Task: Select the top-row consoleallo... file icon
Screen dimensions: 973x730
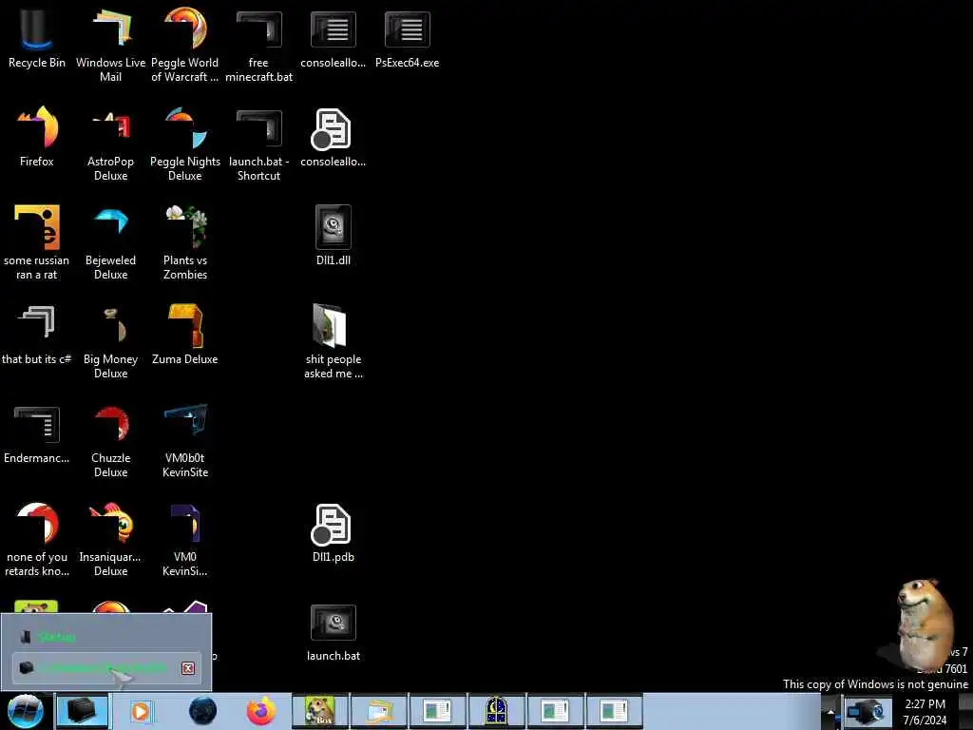Action: click(334, 38)
